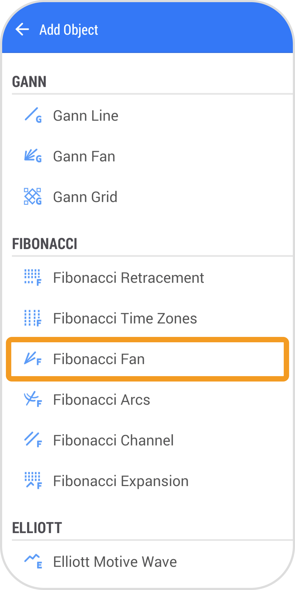Choose Fibonacci Time Zones entry
The image size is (295, 590).
coord(125,318)
